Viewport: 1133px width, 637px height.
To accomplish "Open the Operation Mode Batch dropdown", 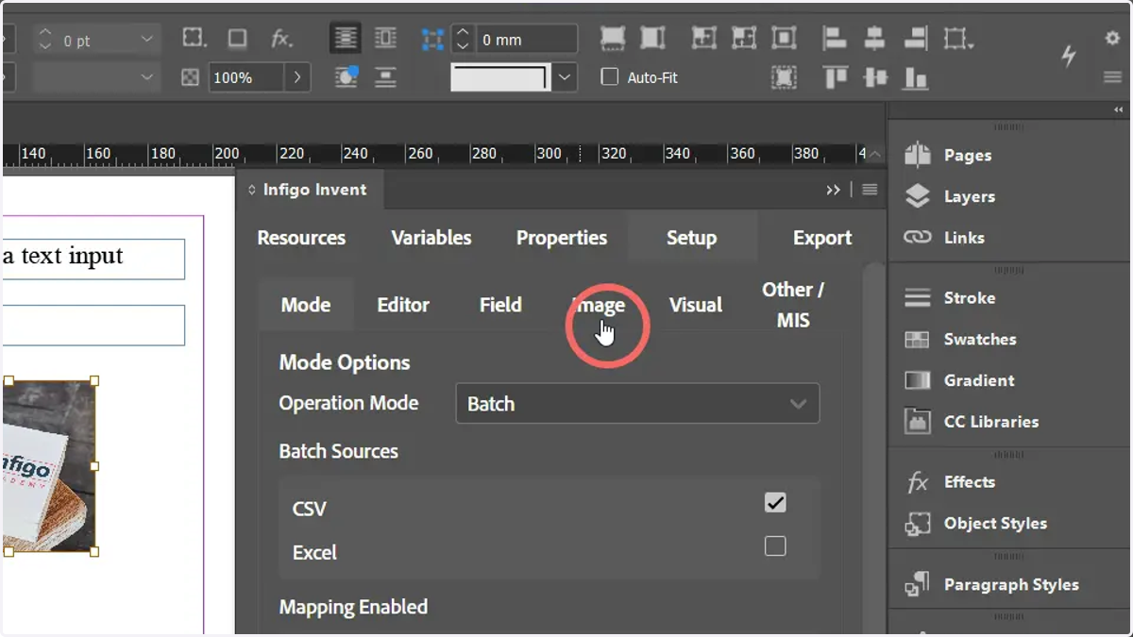I will tap(637, 404).
